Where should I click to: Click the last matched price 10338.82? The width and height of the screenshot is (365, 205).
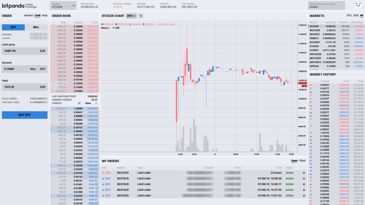pos(92,97)
